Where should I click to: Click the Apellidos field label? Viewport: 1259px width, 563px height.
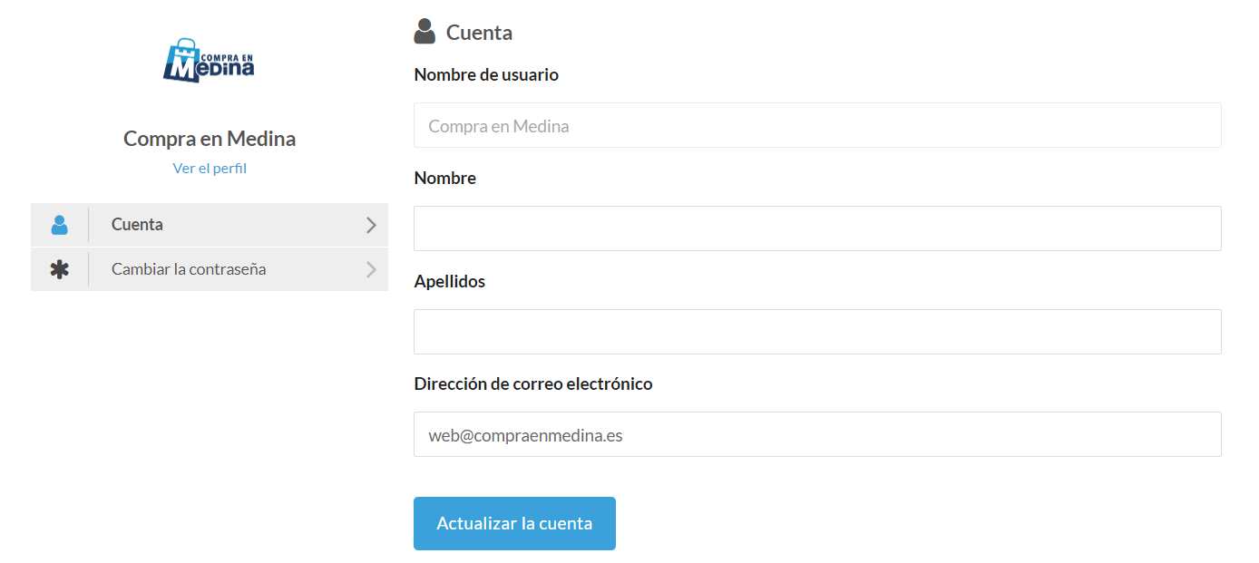tap(449, 282)
